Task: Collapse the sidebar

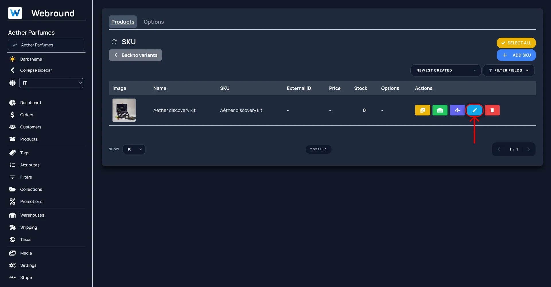Action: pos(36,70)
